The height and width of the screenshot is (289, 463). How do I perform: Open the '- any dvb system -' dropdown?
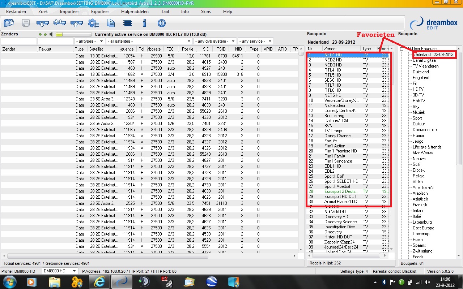[x=215, y=41]
